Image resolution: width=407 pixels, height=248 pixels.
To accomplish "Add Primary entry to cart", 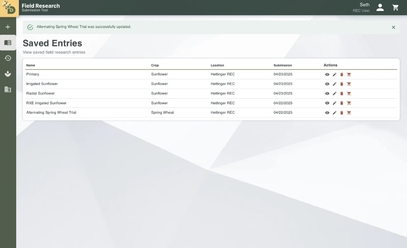I will click(349, 74).
